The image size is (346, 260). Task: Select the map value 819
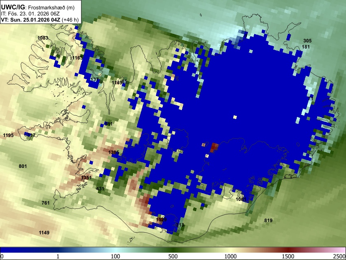268,220
